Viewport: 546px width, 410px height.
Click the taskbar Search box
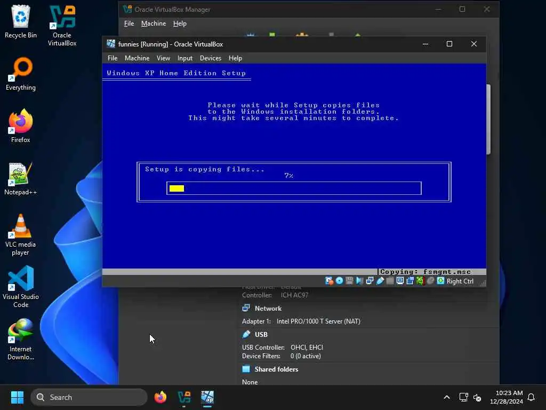[89, 397]
